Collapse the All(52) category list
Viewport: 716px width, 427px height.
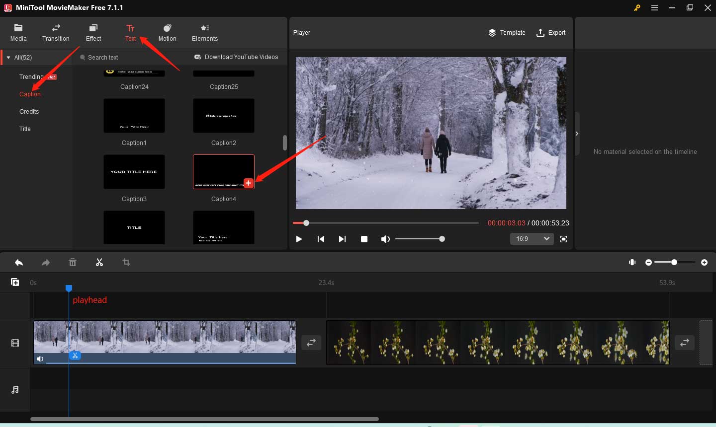(x=8, y=57)
